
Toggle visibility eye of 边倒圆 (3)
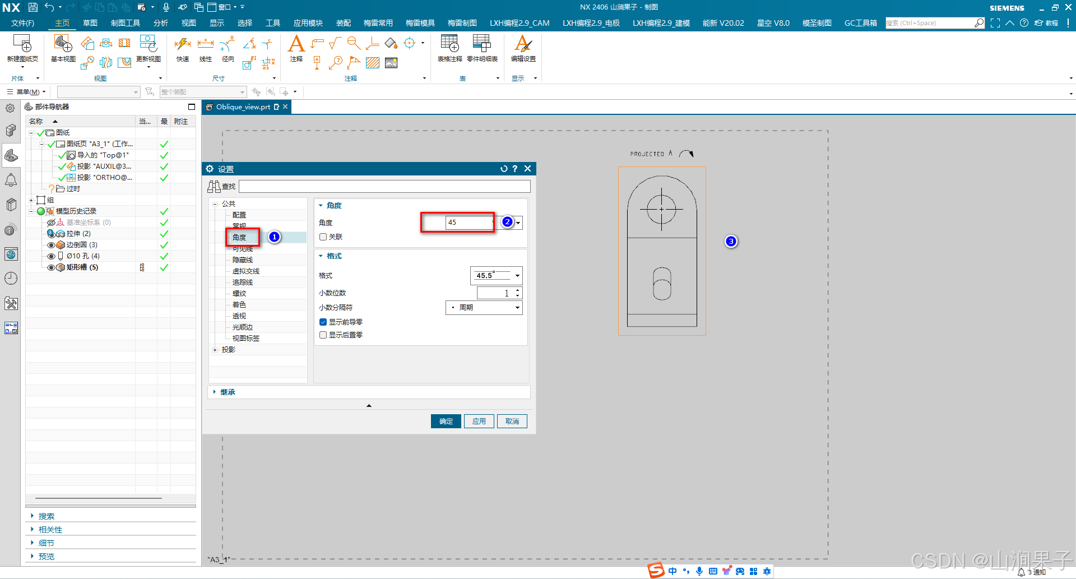[x=51, y=245]
